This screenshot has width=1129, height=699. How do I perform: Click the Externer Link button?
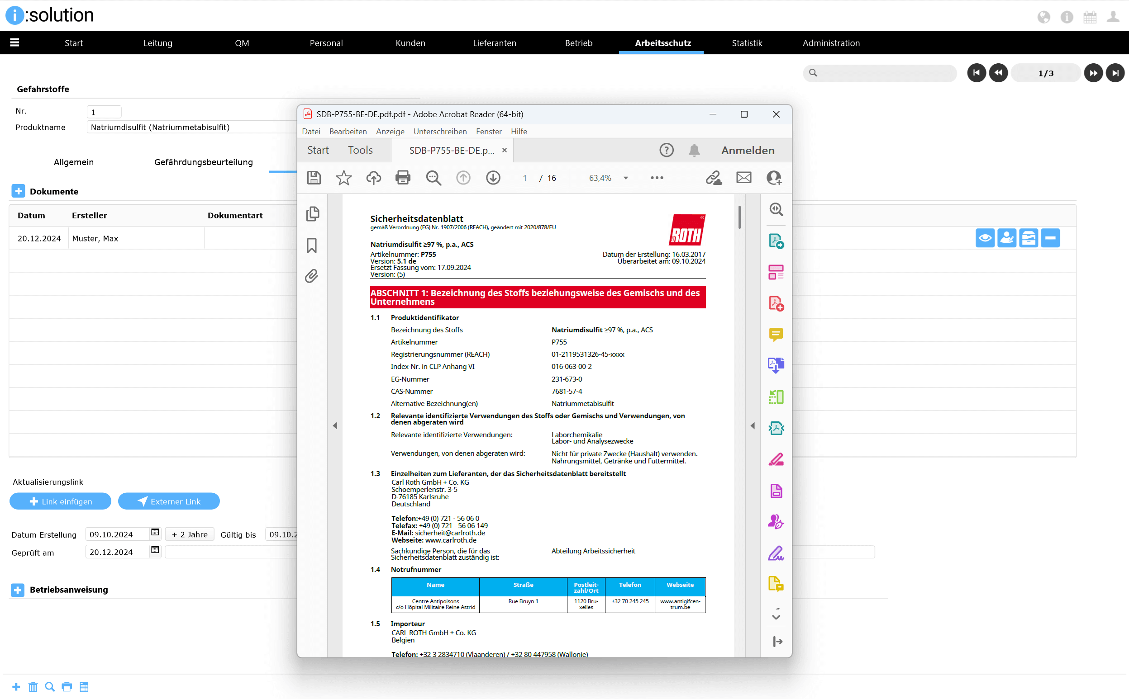pos(168,501)
